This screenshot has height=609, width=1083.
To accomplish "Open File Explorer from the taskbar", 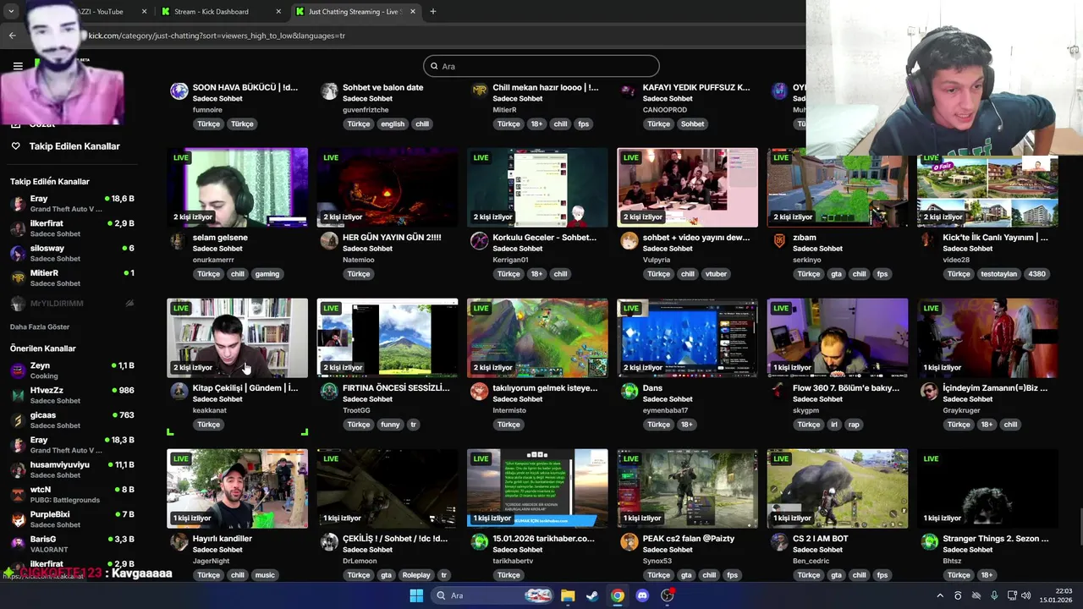I will 568,595.
